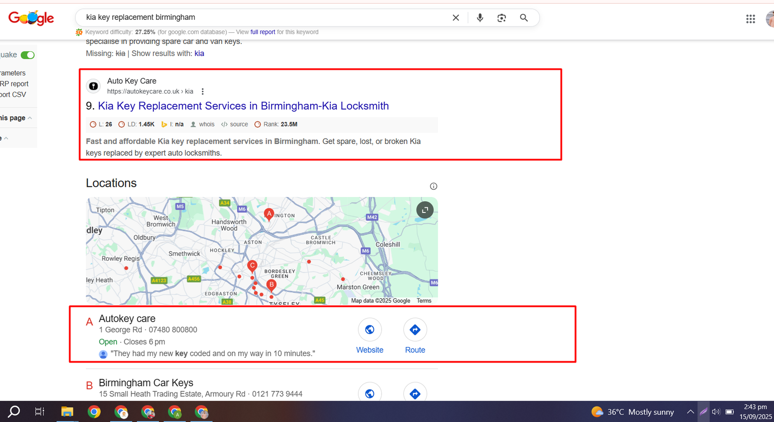Select map pin A on the map
The width and height of the screenshot is (774, 422).
269,213
